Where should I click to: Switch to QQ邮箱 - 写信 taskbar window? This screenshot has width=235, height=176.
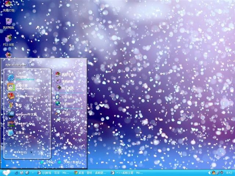coord(53,173)
